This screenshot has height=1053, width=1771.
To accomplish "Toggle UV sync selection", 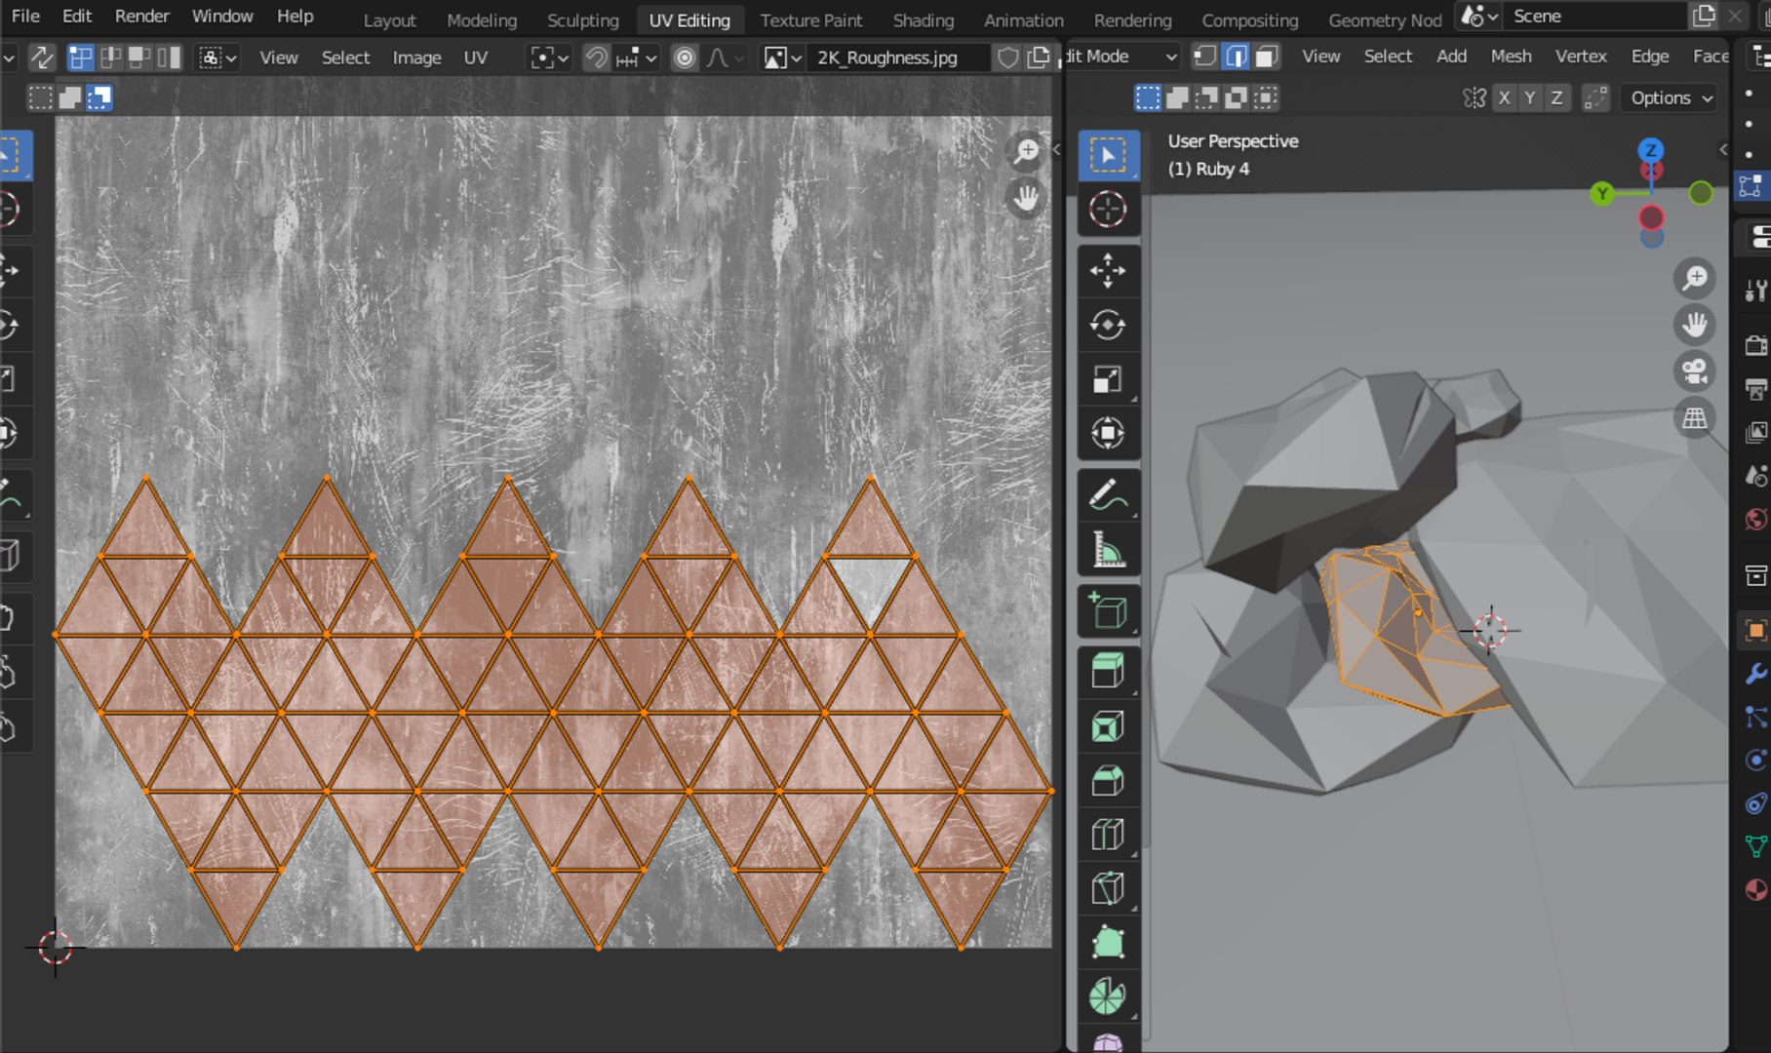I will click(x=42, y=58).
